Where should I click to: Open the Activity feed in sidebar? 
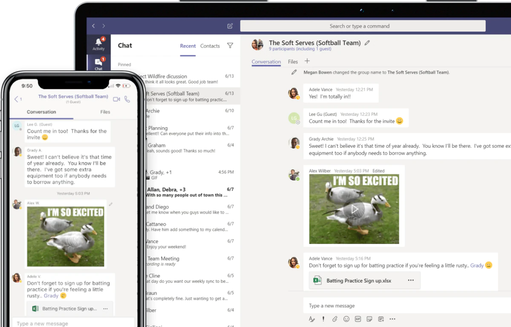(x=99, y=44)
